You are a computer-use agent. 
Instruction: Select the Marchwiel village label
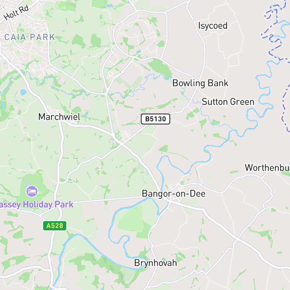coord(59,117)
